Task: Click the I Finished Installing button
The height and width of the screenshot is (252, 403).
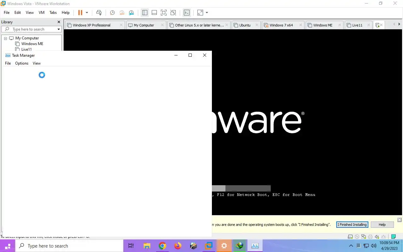Action: click(x=352, y=225)
